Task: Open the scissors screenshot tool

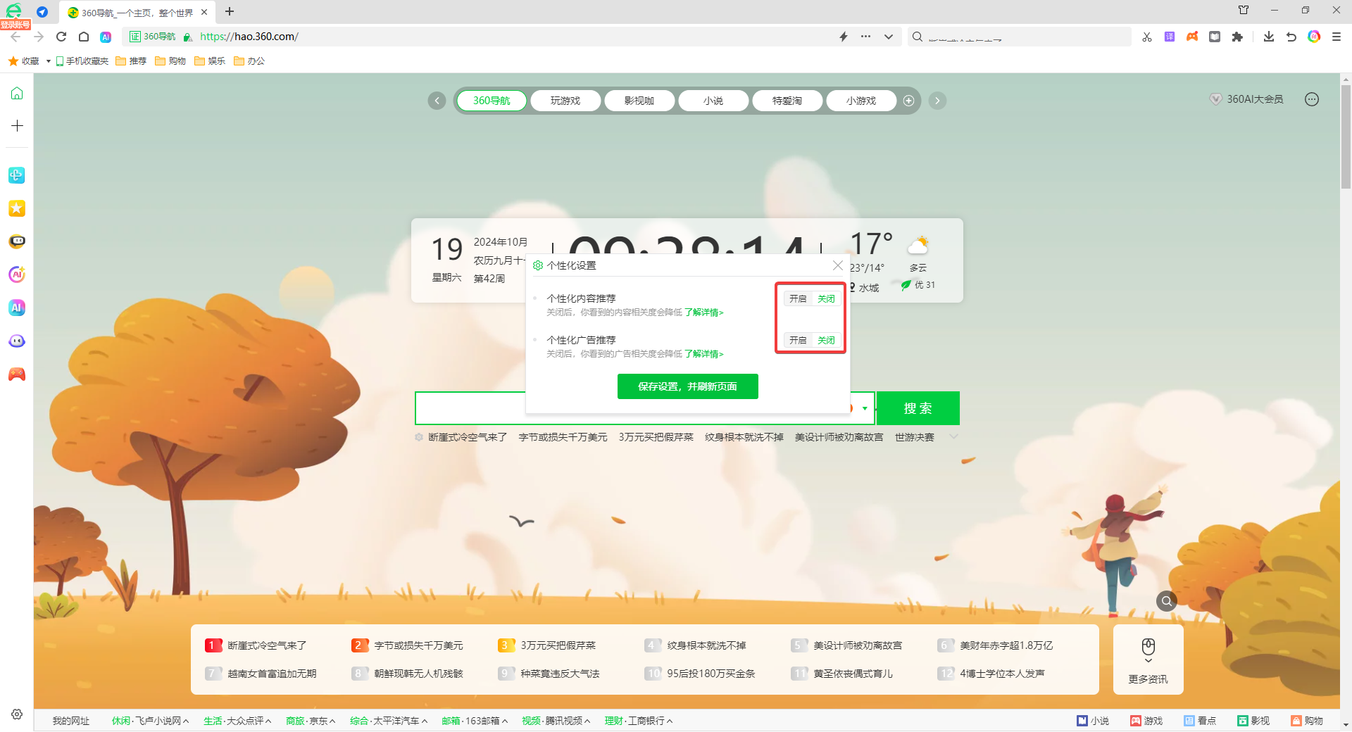Action: 1147,37
